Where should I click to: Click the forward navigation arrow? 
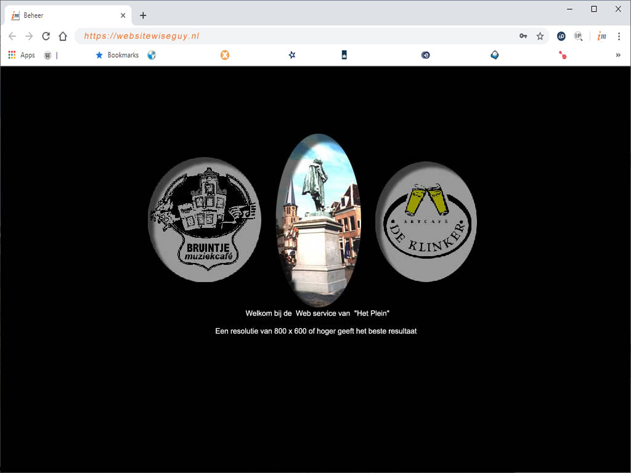pos(29,36)
